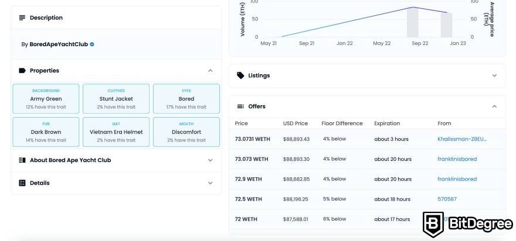Click the Properties header label
The width and height of the screenshot is (516, 241).
45,71
